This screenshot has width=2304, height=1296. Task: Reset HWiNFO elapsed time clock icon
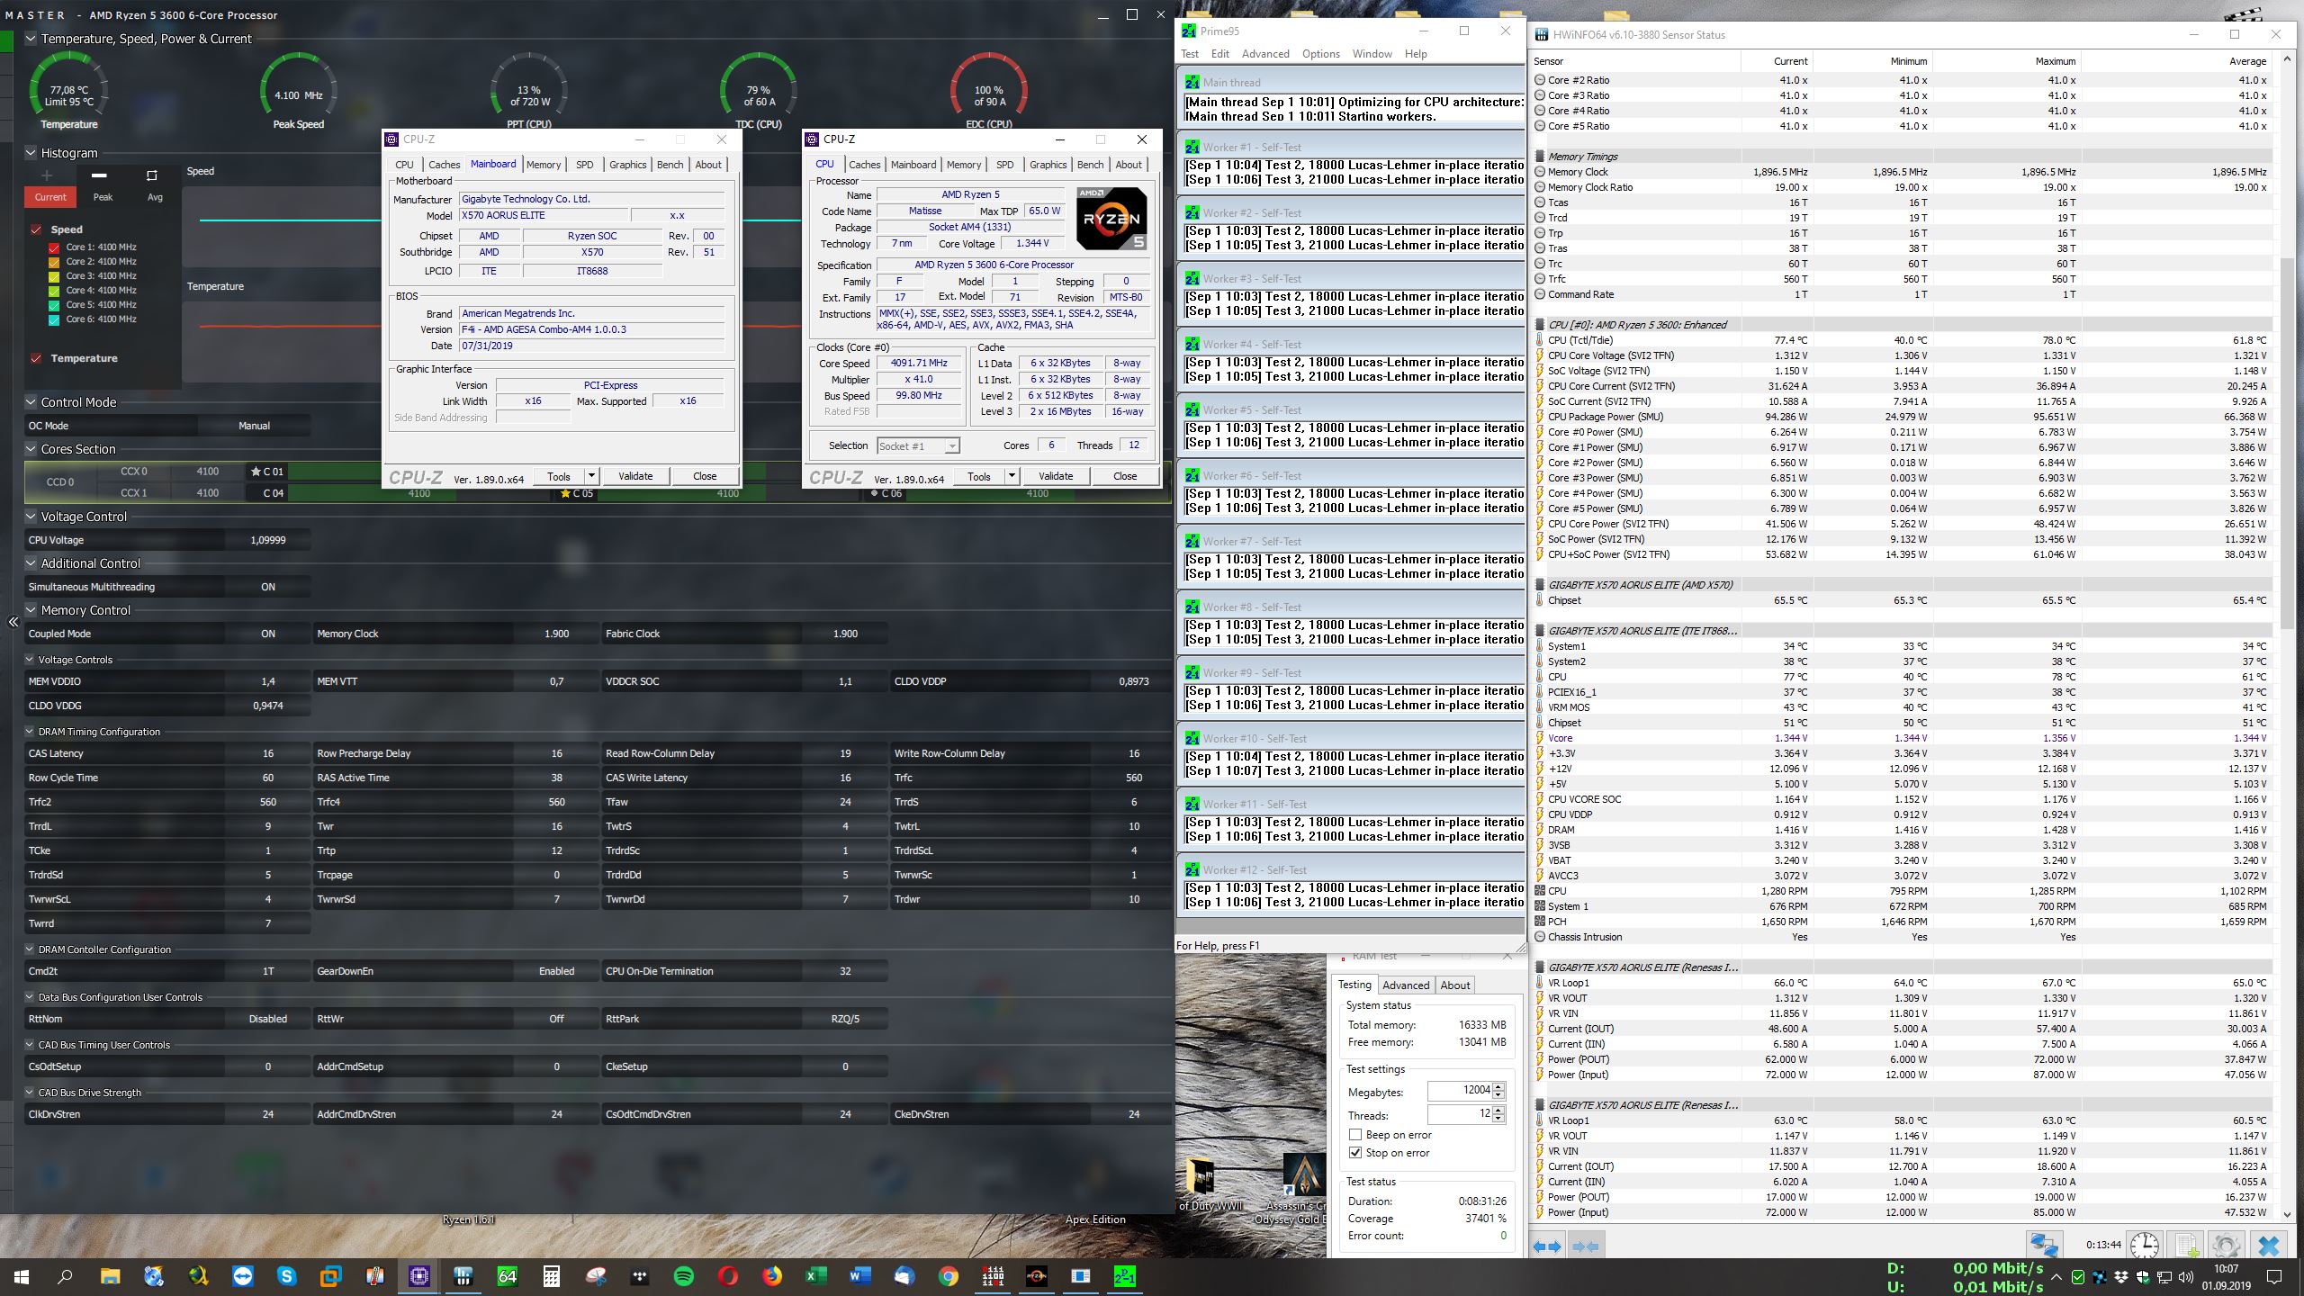2145,1246
